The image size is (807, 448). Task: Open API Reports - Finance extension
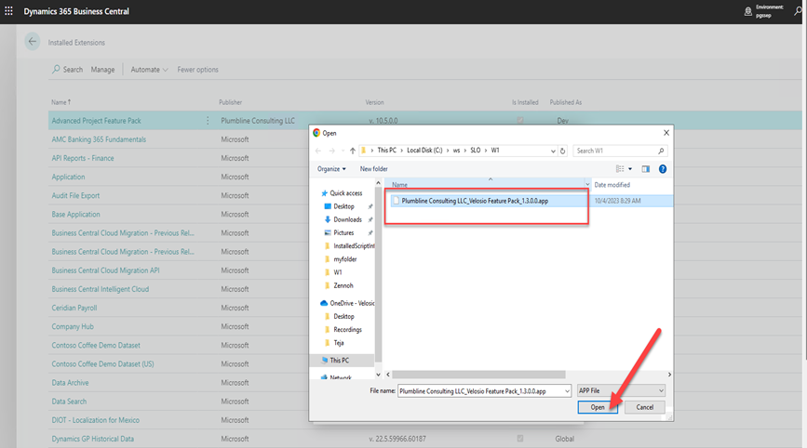(x=83, y=158)
